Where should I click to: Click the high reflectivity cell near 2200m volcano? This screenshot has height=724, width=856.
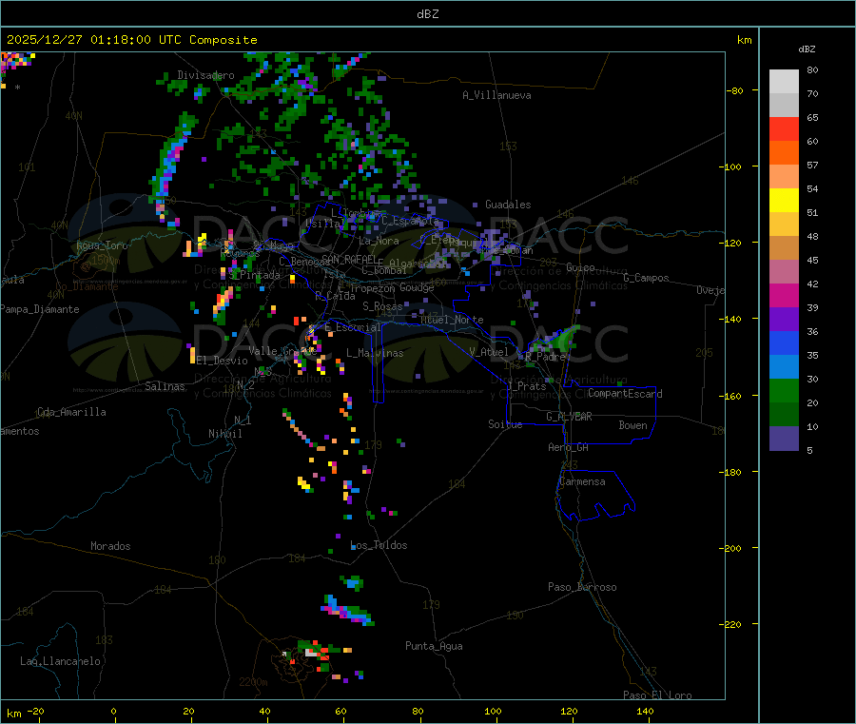(311, 652)
